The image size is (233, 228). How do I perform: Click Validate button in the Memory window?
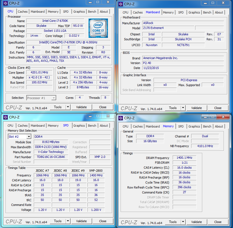pos(196,222)
